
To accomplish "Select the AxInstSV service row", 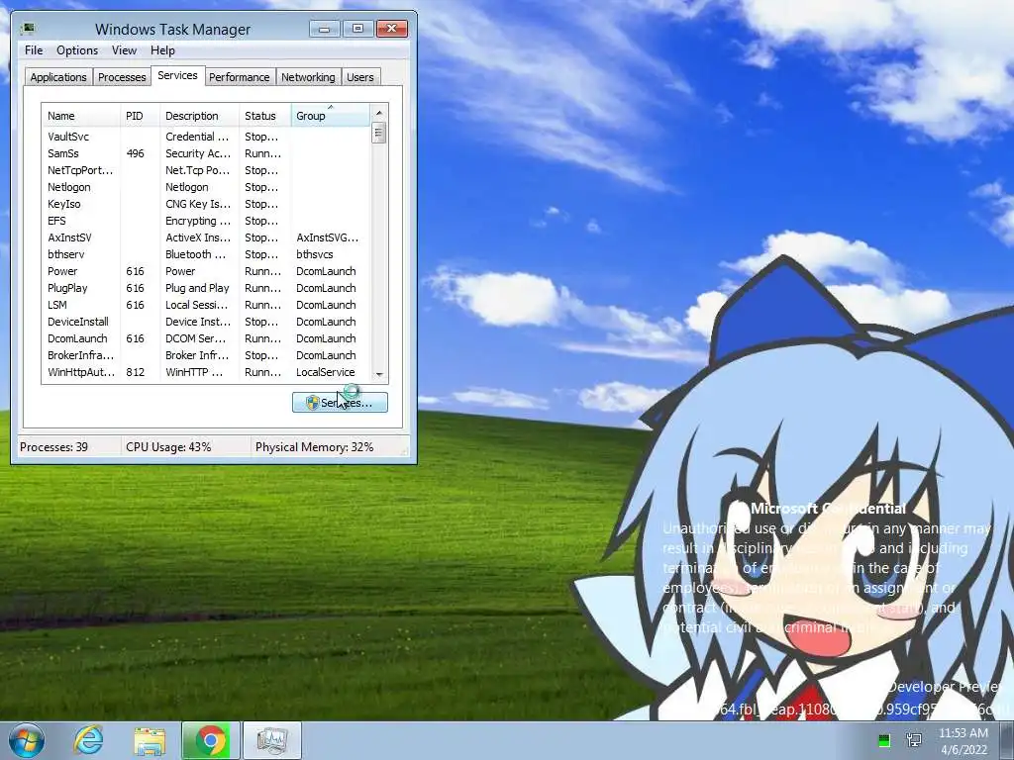I will tap(206, 237).
